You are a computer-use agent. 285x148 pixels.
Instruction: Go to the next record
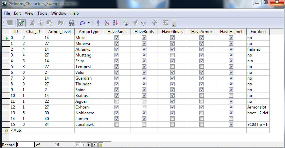point(89,145)
